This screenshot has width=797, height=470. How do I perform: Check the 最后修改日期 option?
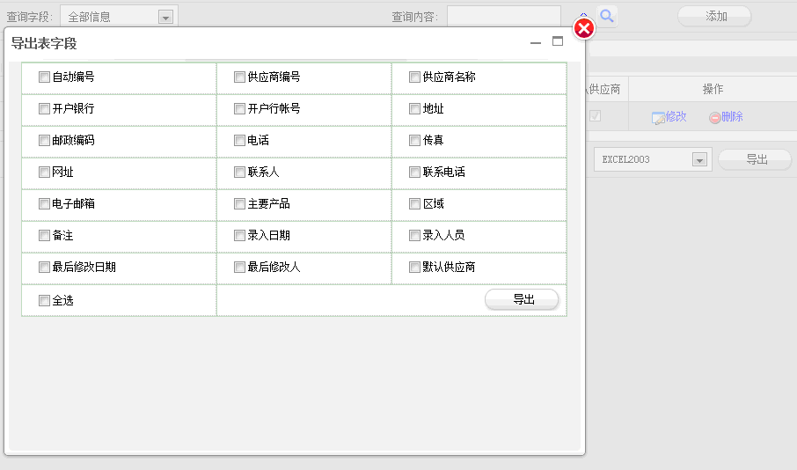[45, 268]
